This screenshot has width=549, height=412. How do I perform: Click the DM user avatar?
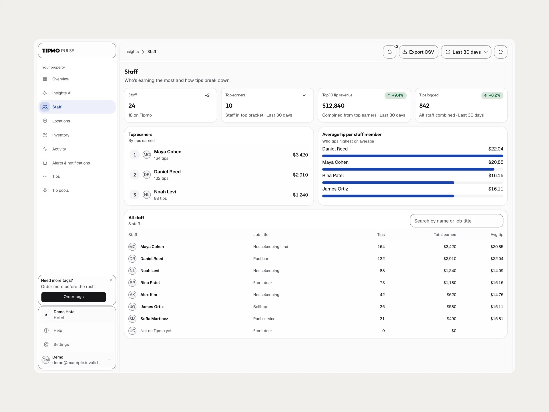pos(46,360)
